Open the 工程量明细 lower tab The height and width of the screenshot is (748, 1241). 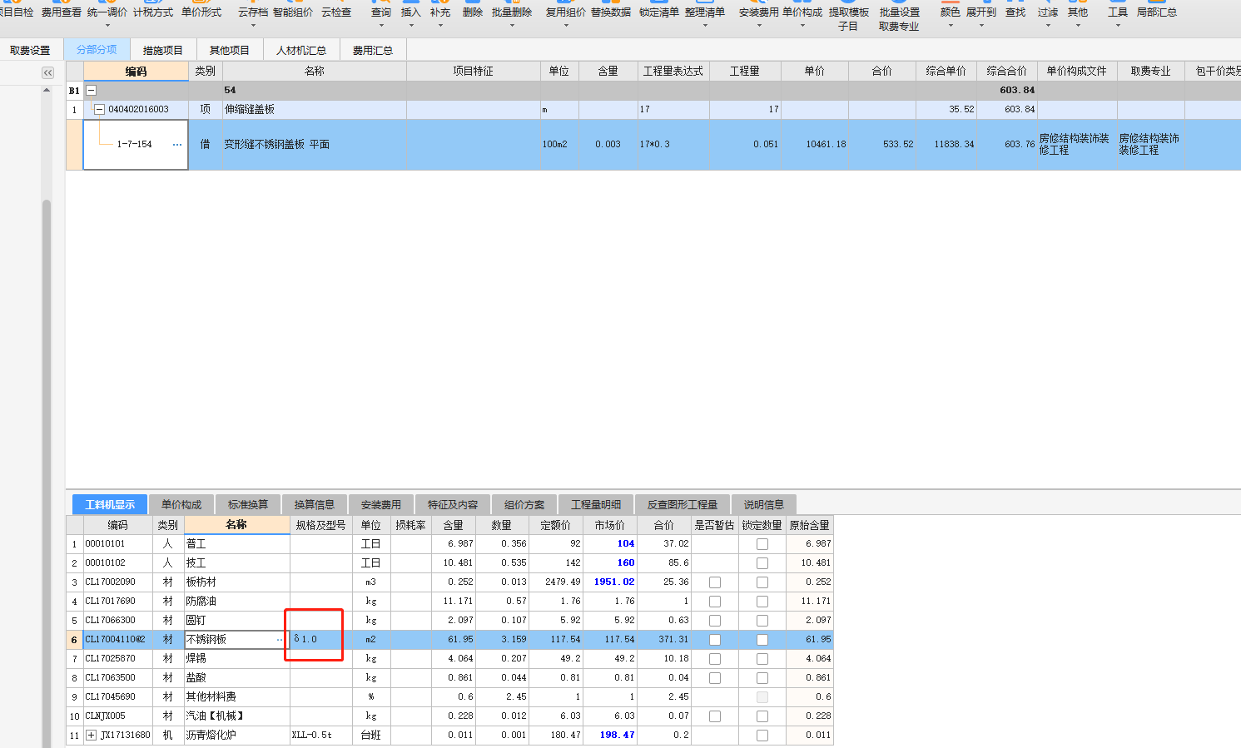pyautogui.click(x=596, y=504)
